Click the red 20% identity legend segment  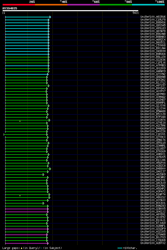[19, 5]
